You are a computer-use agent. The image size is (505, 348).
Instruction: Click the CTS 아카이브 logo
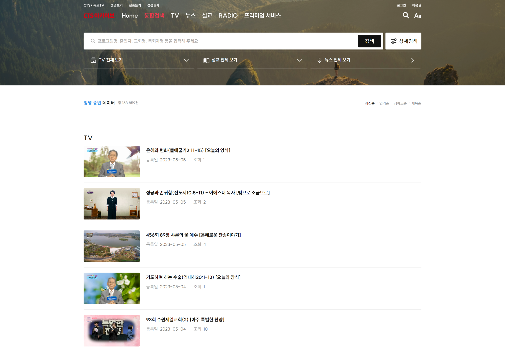click(x=99, y=16)
